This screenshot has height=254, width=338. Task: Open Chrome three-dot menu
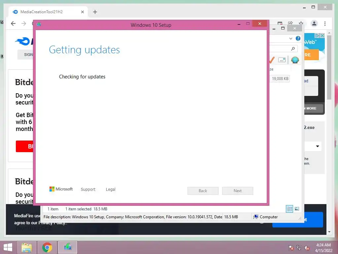click(325, 23)
